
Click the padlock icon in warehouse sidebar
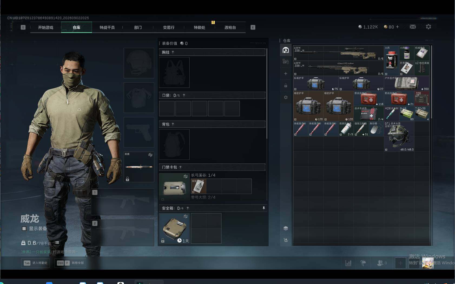point(286,85)
